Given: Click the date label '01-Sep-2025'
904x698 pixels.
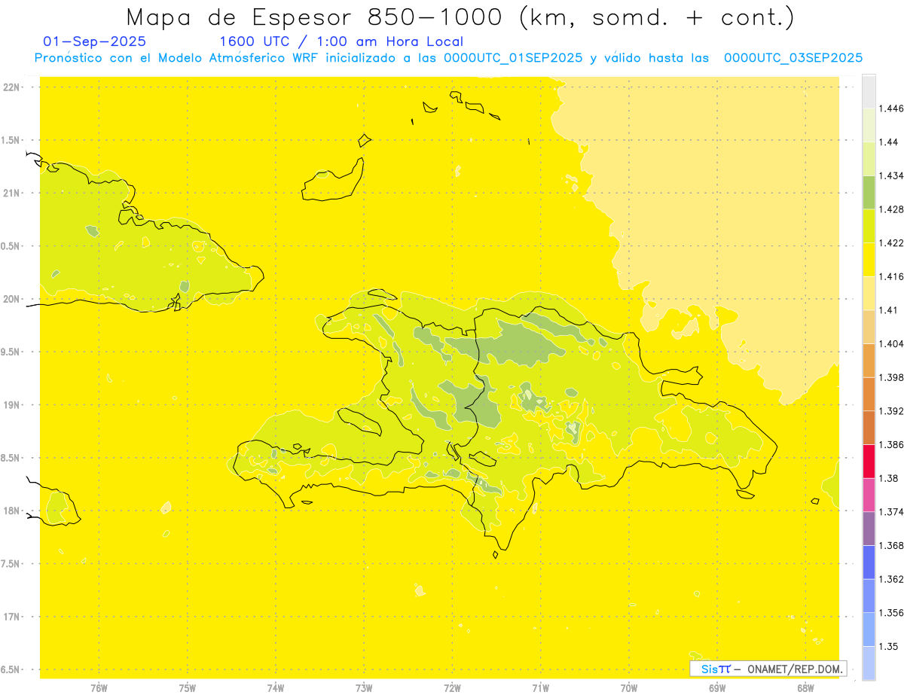Looking at the screenshot, I should pos(95,42).
